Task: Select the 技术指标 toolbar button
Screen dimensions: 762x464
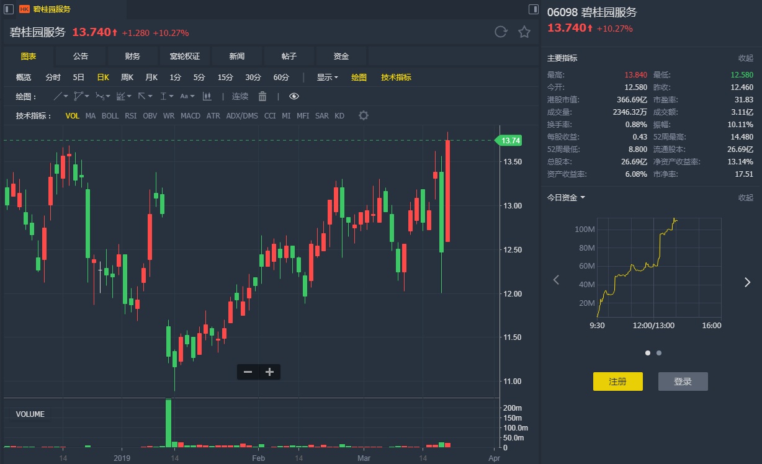Action: pyautogui.click(x=396, y=78)
